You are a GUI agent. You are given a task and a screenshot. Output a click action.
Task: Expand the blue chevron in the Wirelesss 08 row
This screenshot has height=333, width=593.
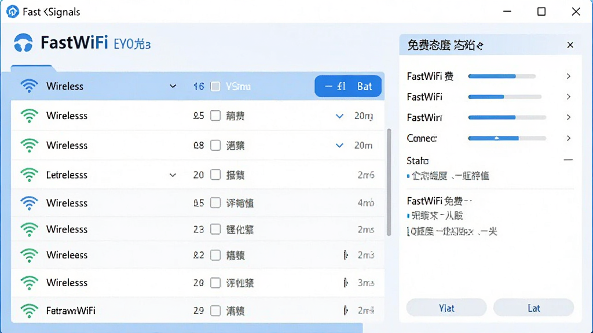[339, 145]
